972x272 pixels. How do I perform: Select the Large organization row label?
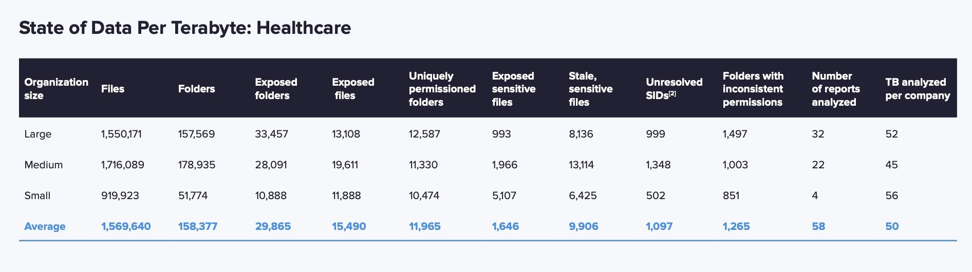click(38, 134)
